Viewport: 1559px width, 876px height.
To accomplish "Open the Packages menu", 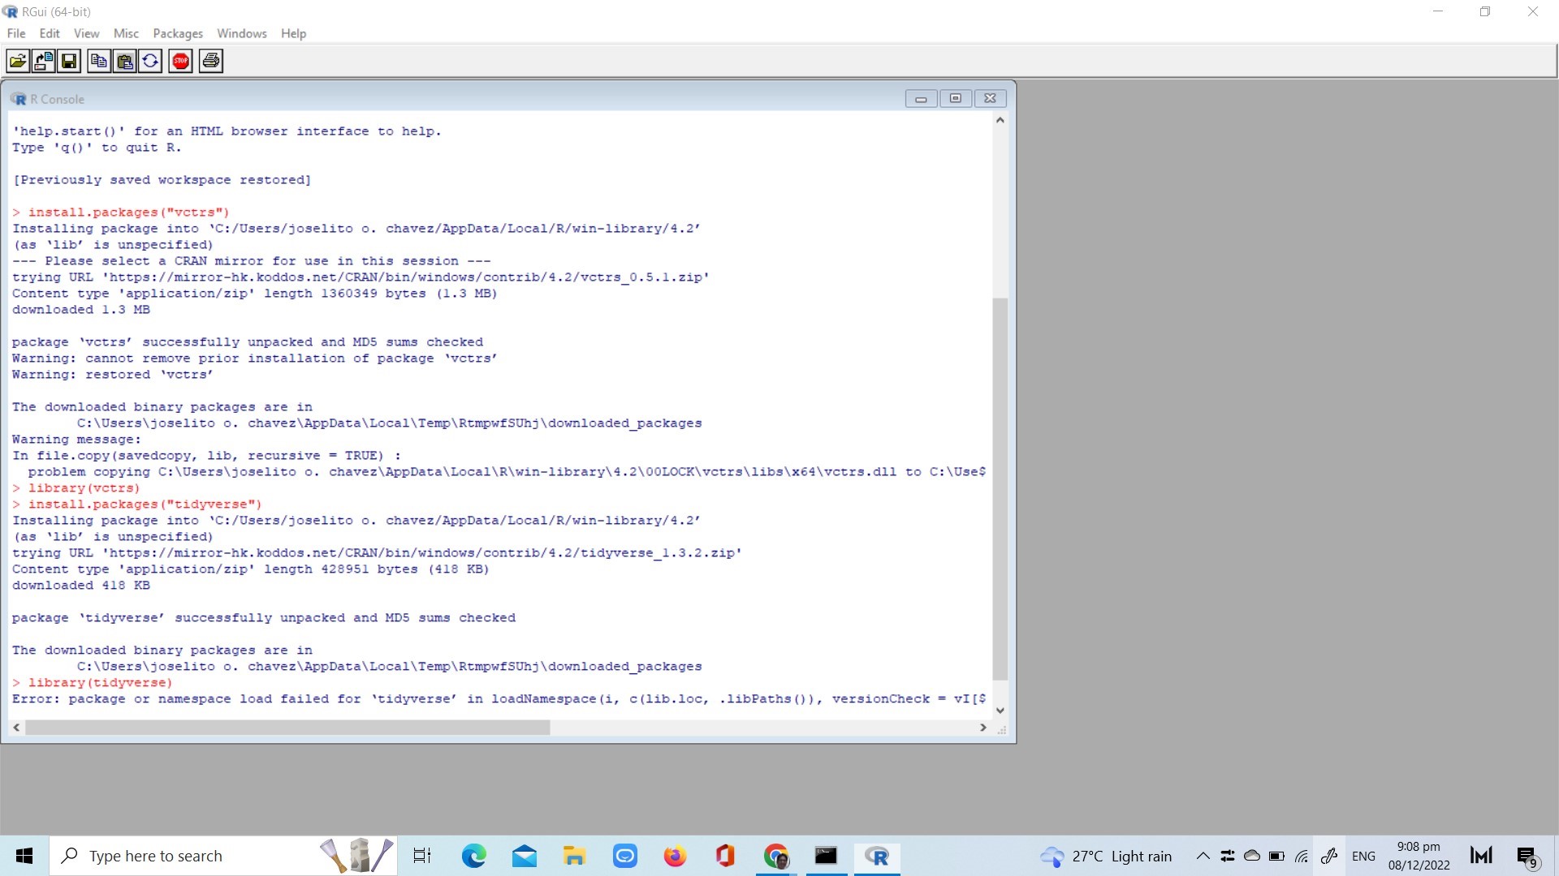I will click(178, 33).
